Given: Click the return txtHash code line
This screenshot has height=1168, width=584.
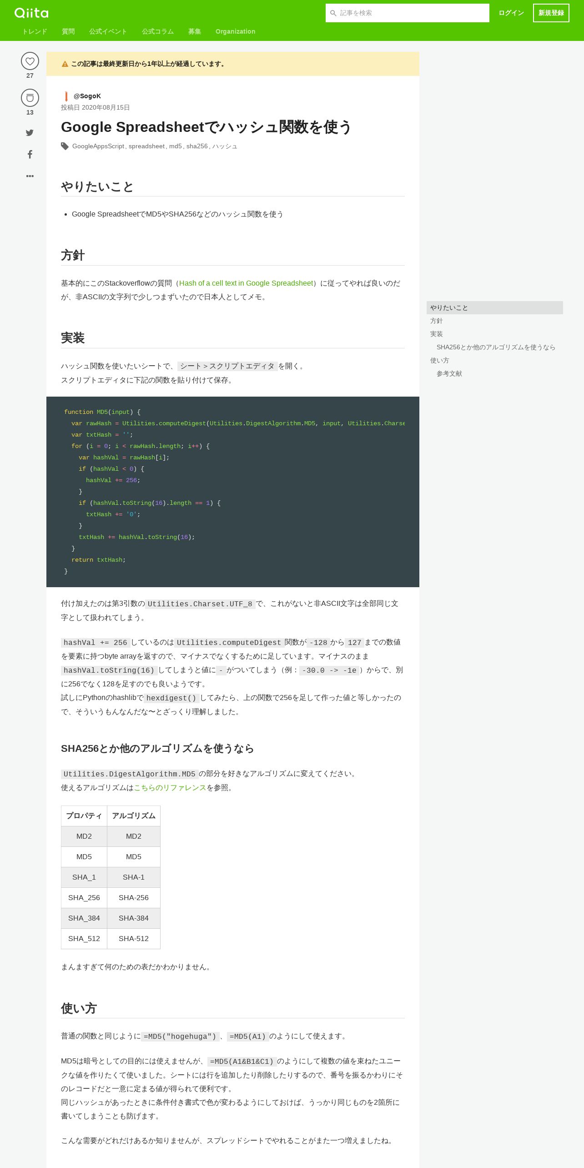Looking at the screenshot, I should 98,559.
